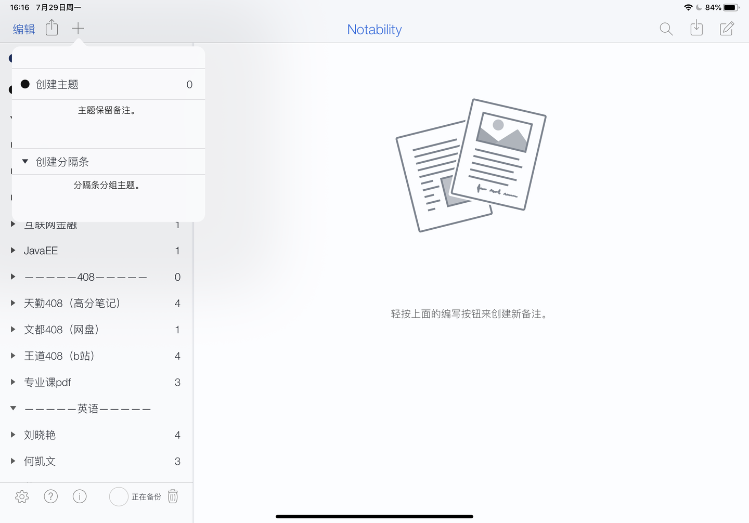749x523 pixels.
Task: Open the info icon in bottom bar
Action: 80,496
